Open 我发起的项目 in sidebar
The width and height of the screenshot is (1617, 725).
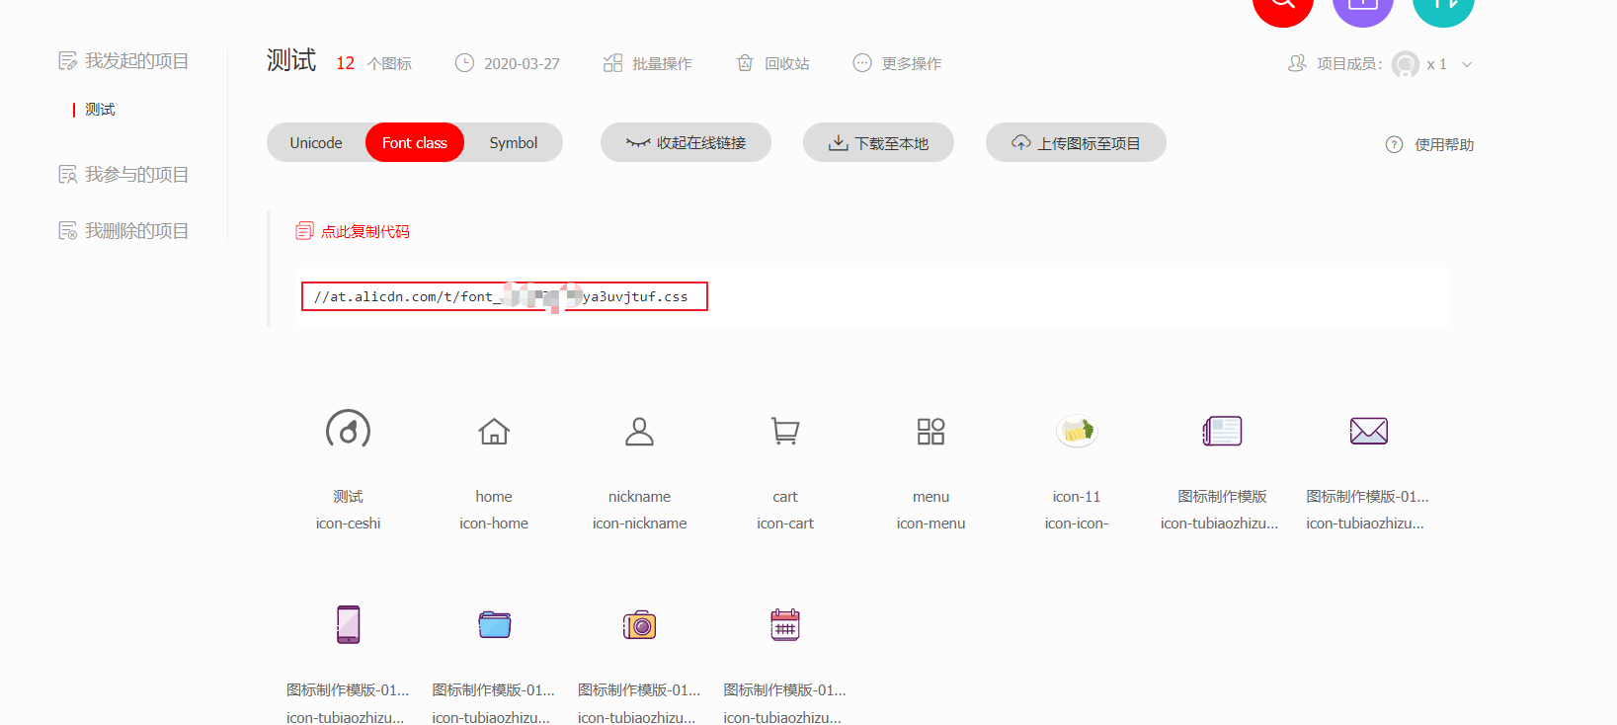(x=123, y=61)
